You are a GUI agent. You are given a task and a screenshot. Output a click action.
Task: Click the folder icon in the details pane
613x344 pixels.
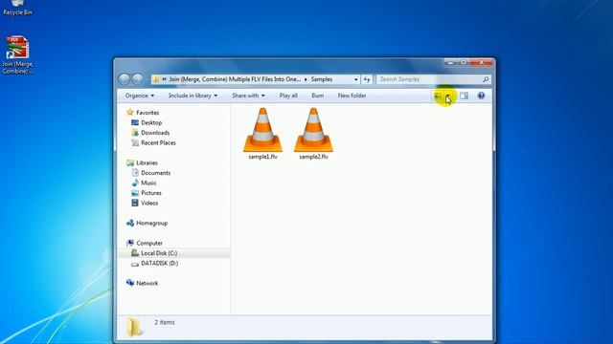coord(134,327)
